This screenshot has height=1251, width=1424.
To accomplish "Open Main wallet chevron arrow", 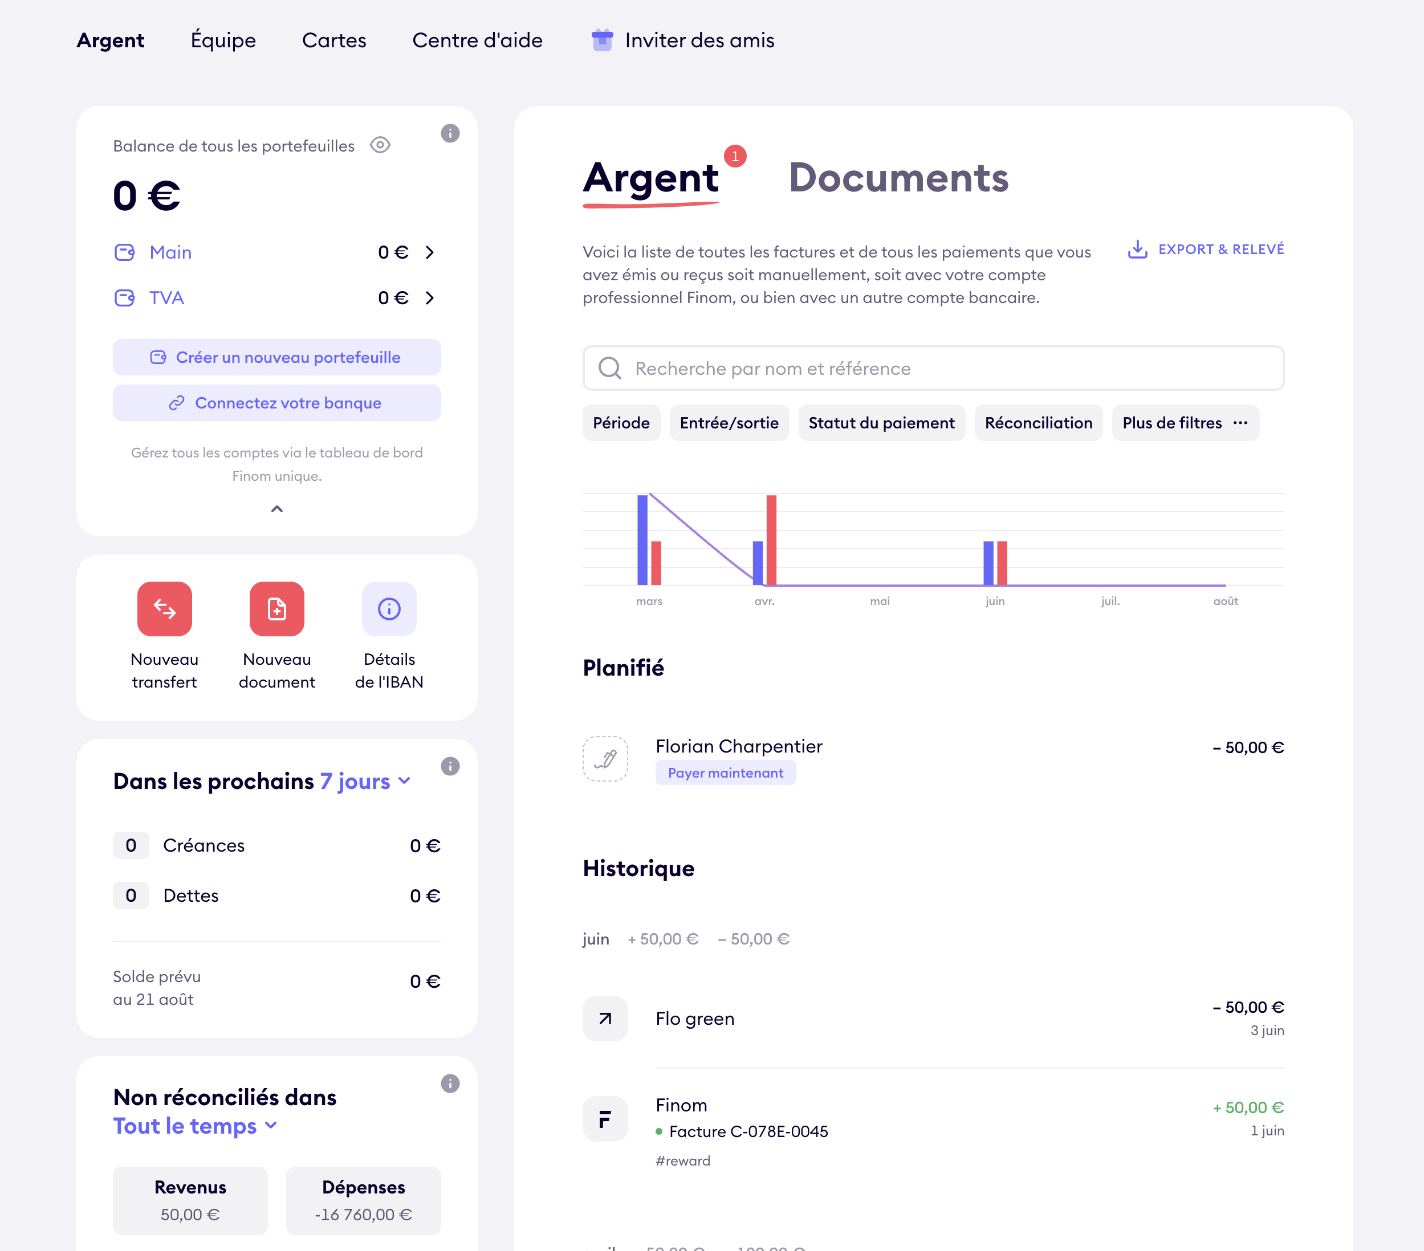I will click(430, 252).
